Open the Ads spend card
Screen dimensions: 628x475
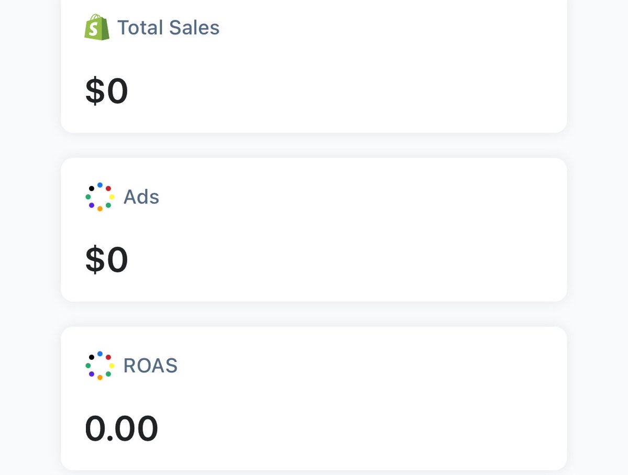tap(314, 229)
